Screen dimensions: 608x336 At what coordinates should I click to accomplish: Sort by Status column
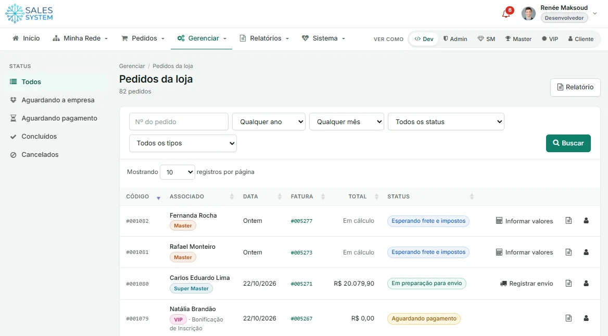click(430, 197)
